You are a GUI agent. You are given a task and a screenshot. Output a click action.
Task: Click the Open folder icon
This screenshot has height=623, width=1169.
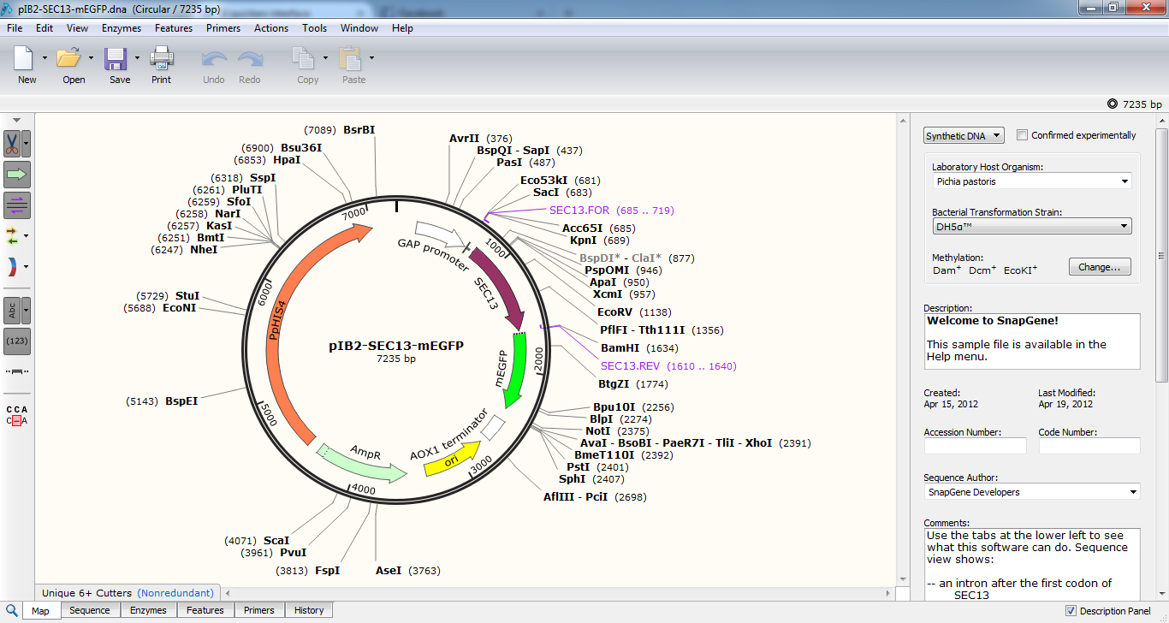tap(68, 59)
